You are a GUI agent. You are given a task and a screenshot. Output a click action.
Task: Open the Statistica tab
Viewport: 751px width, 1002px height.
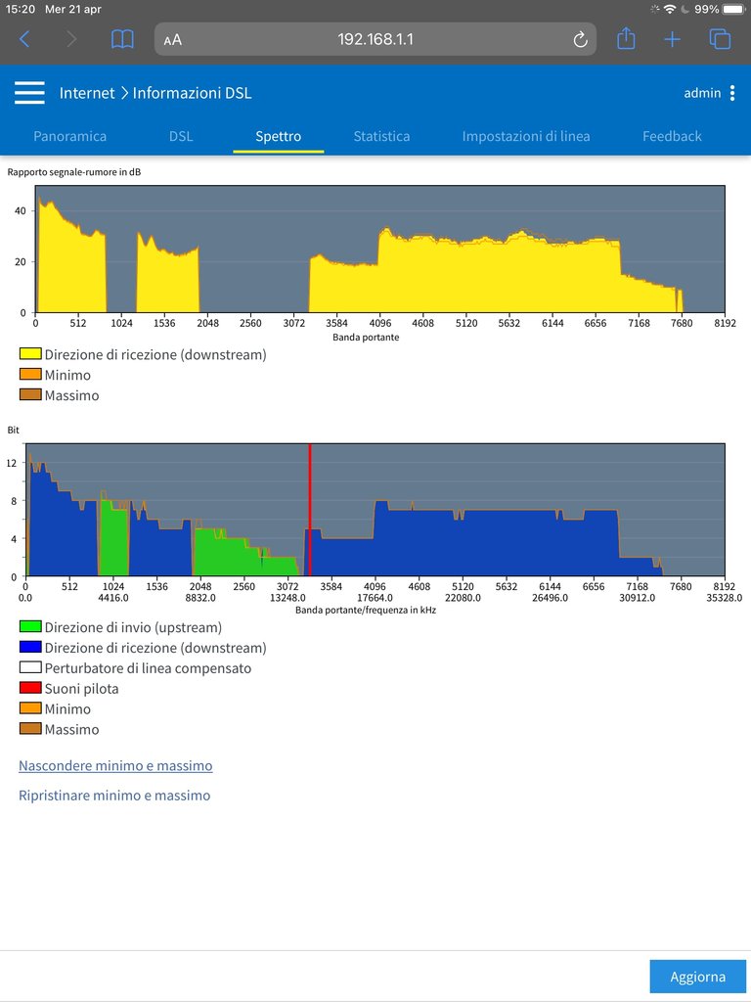[x=381, y=136]
